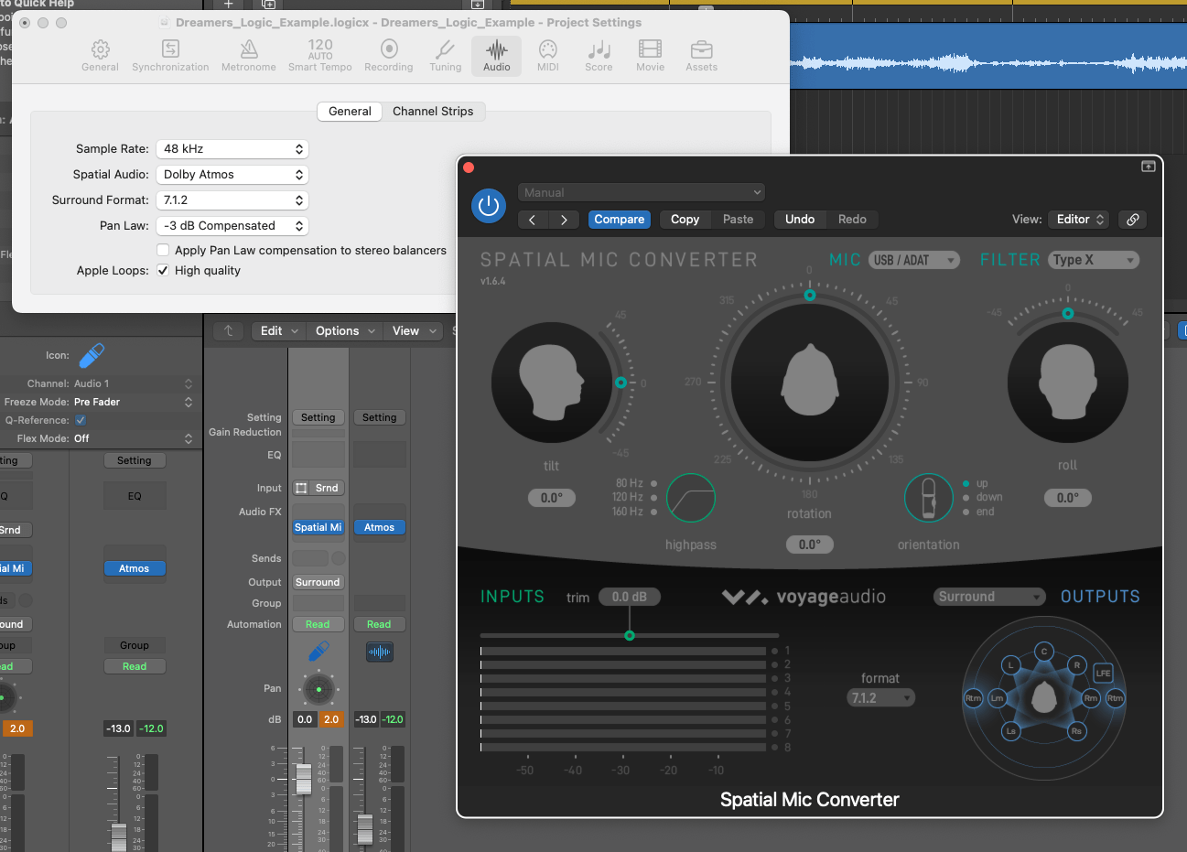Open the Options menu in the mixer
The width and height of the screenshot is (1187, 852).
tap(338, 330)
